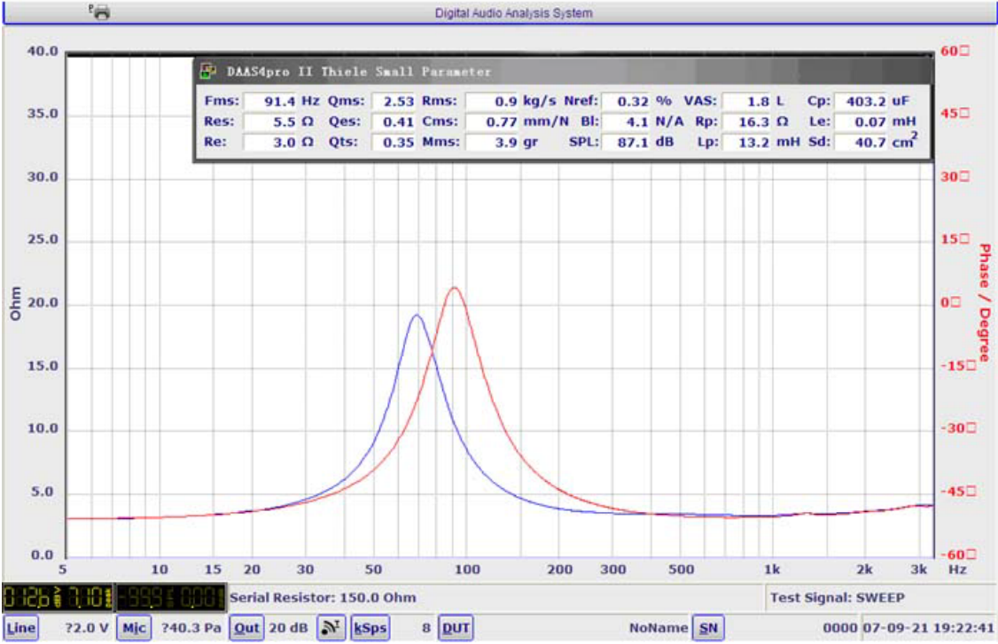
Task: Select the Qms value field 2.53
Action: click(394, 101)
